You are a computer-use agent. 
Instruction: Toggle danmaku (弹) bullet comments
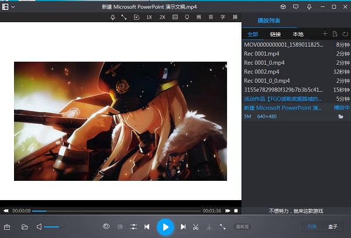tap(120, 227)
